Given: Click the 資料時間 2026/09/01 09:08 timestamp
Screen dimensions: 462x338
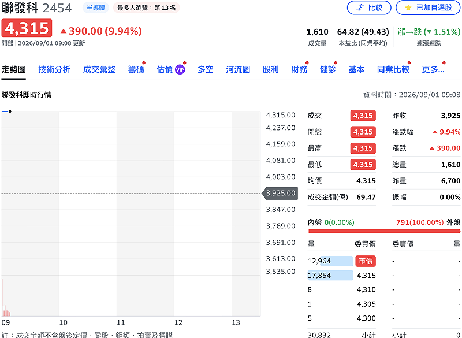Looking at the screenshot, I should 412,95.
